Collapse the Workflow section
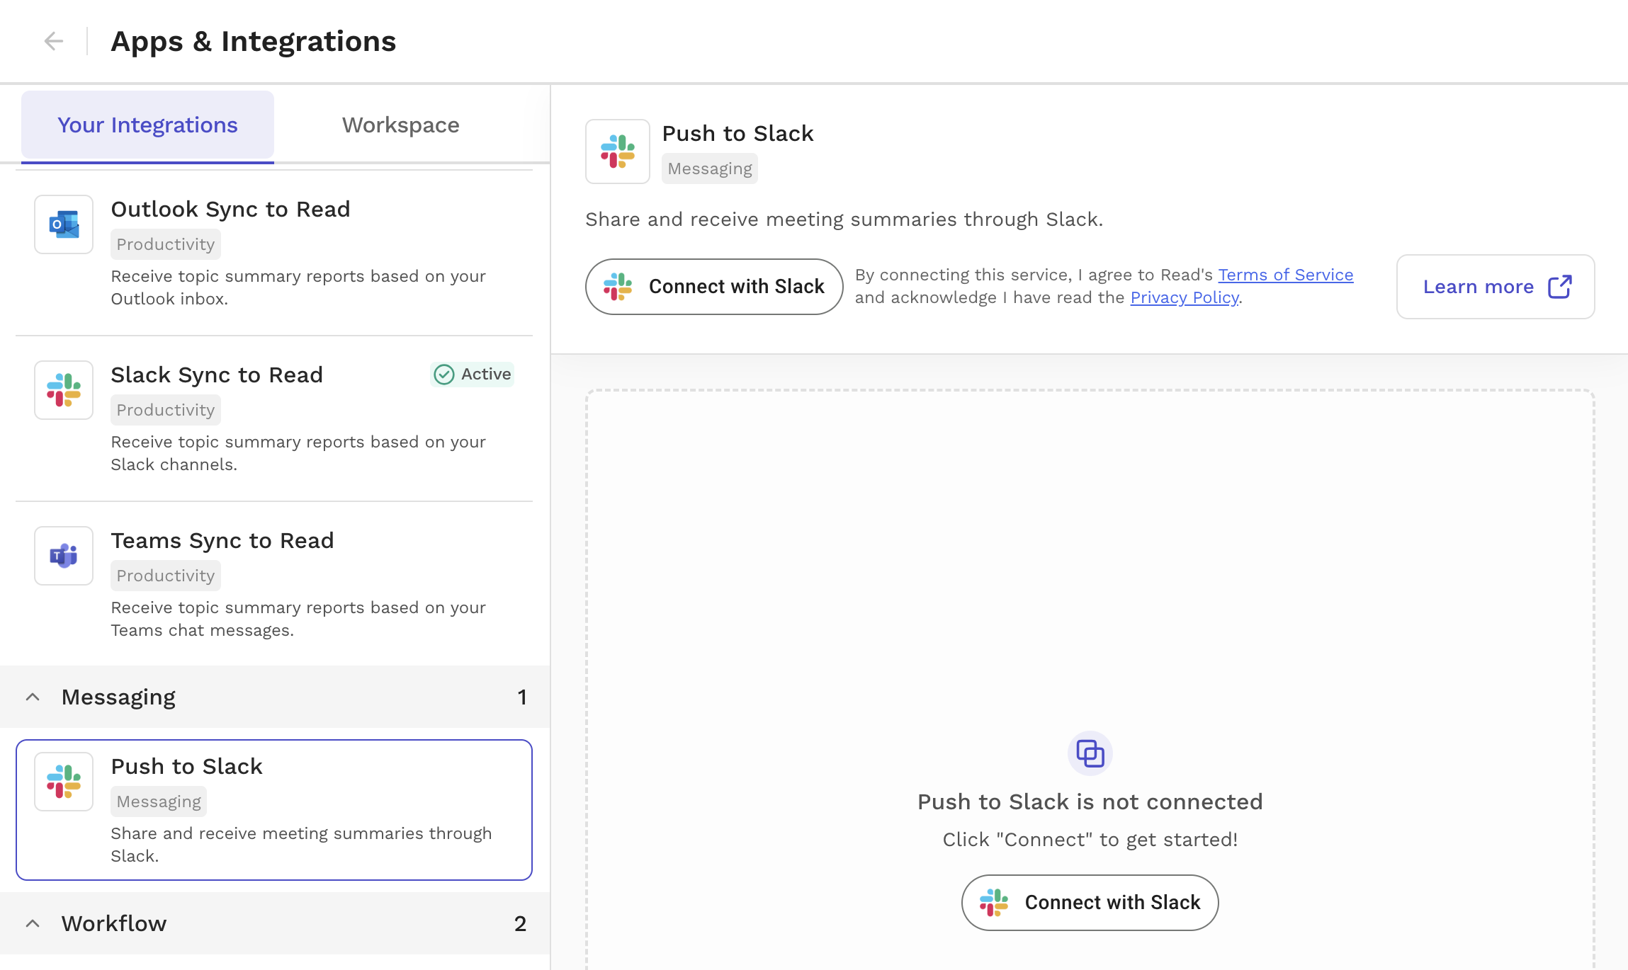 coord(32,923)
